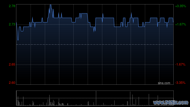This screenshot has width=190, height=107.
Task: Click the dashed previous-close baseline
Action: click(x=95, y=45)
